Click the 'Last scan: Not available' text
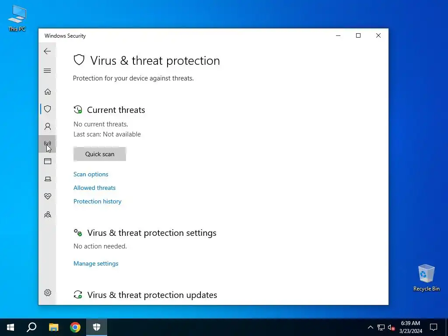Viewport: 448px width, 336px height. point(107,134)
